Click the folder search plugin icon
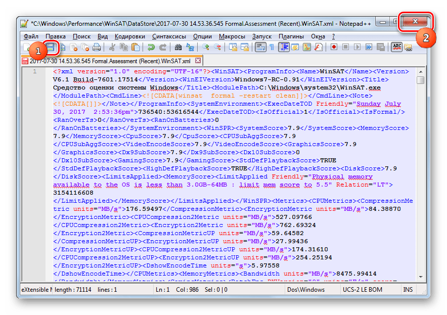Image resolution: width=447 pixels, height=315 pixels. [x=409, y=47]
